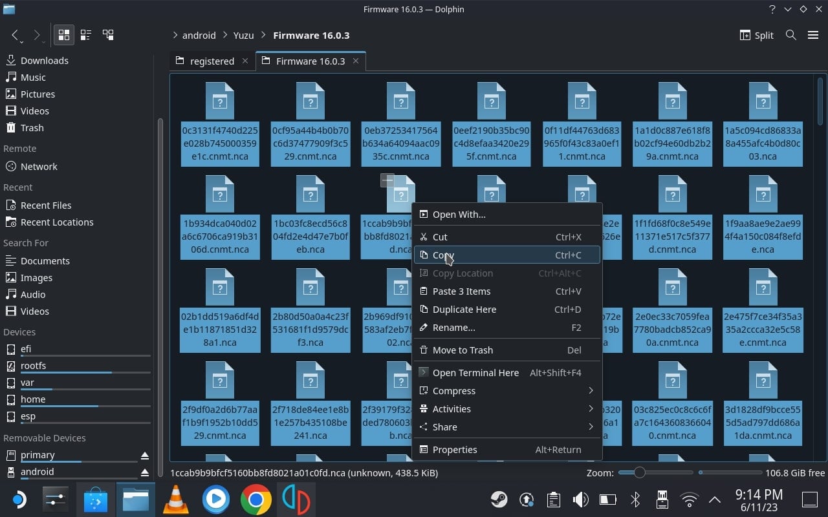Open the Discover store taskbar icon
This screenshot has width=828, height=517.
point(96,500)
